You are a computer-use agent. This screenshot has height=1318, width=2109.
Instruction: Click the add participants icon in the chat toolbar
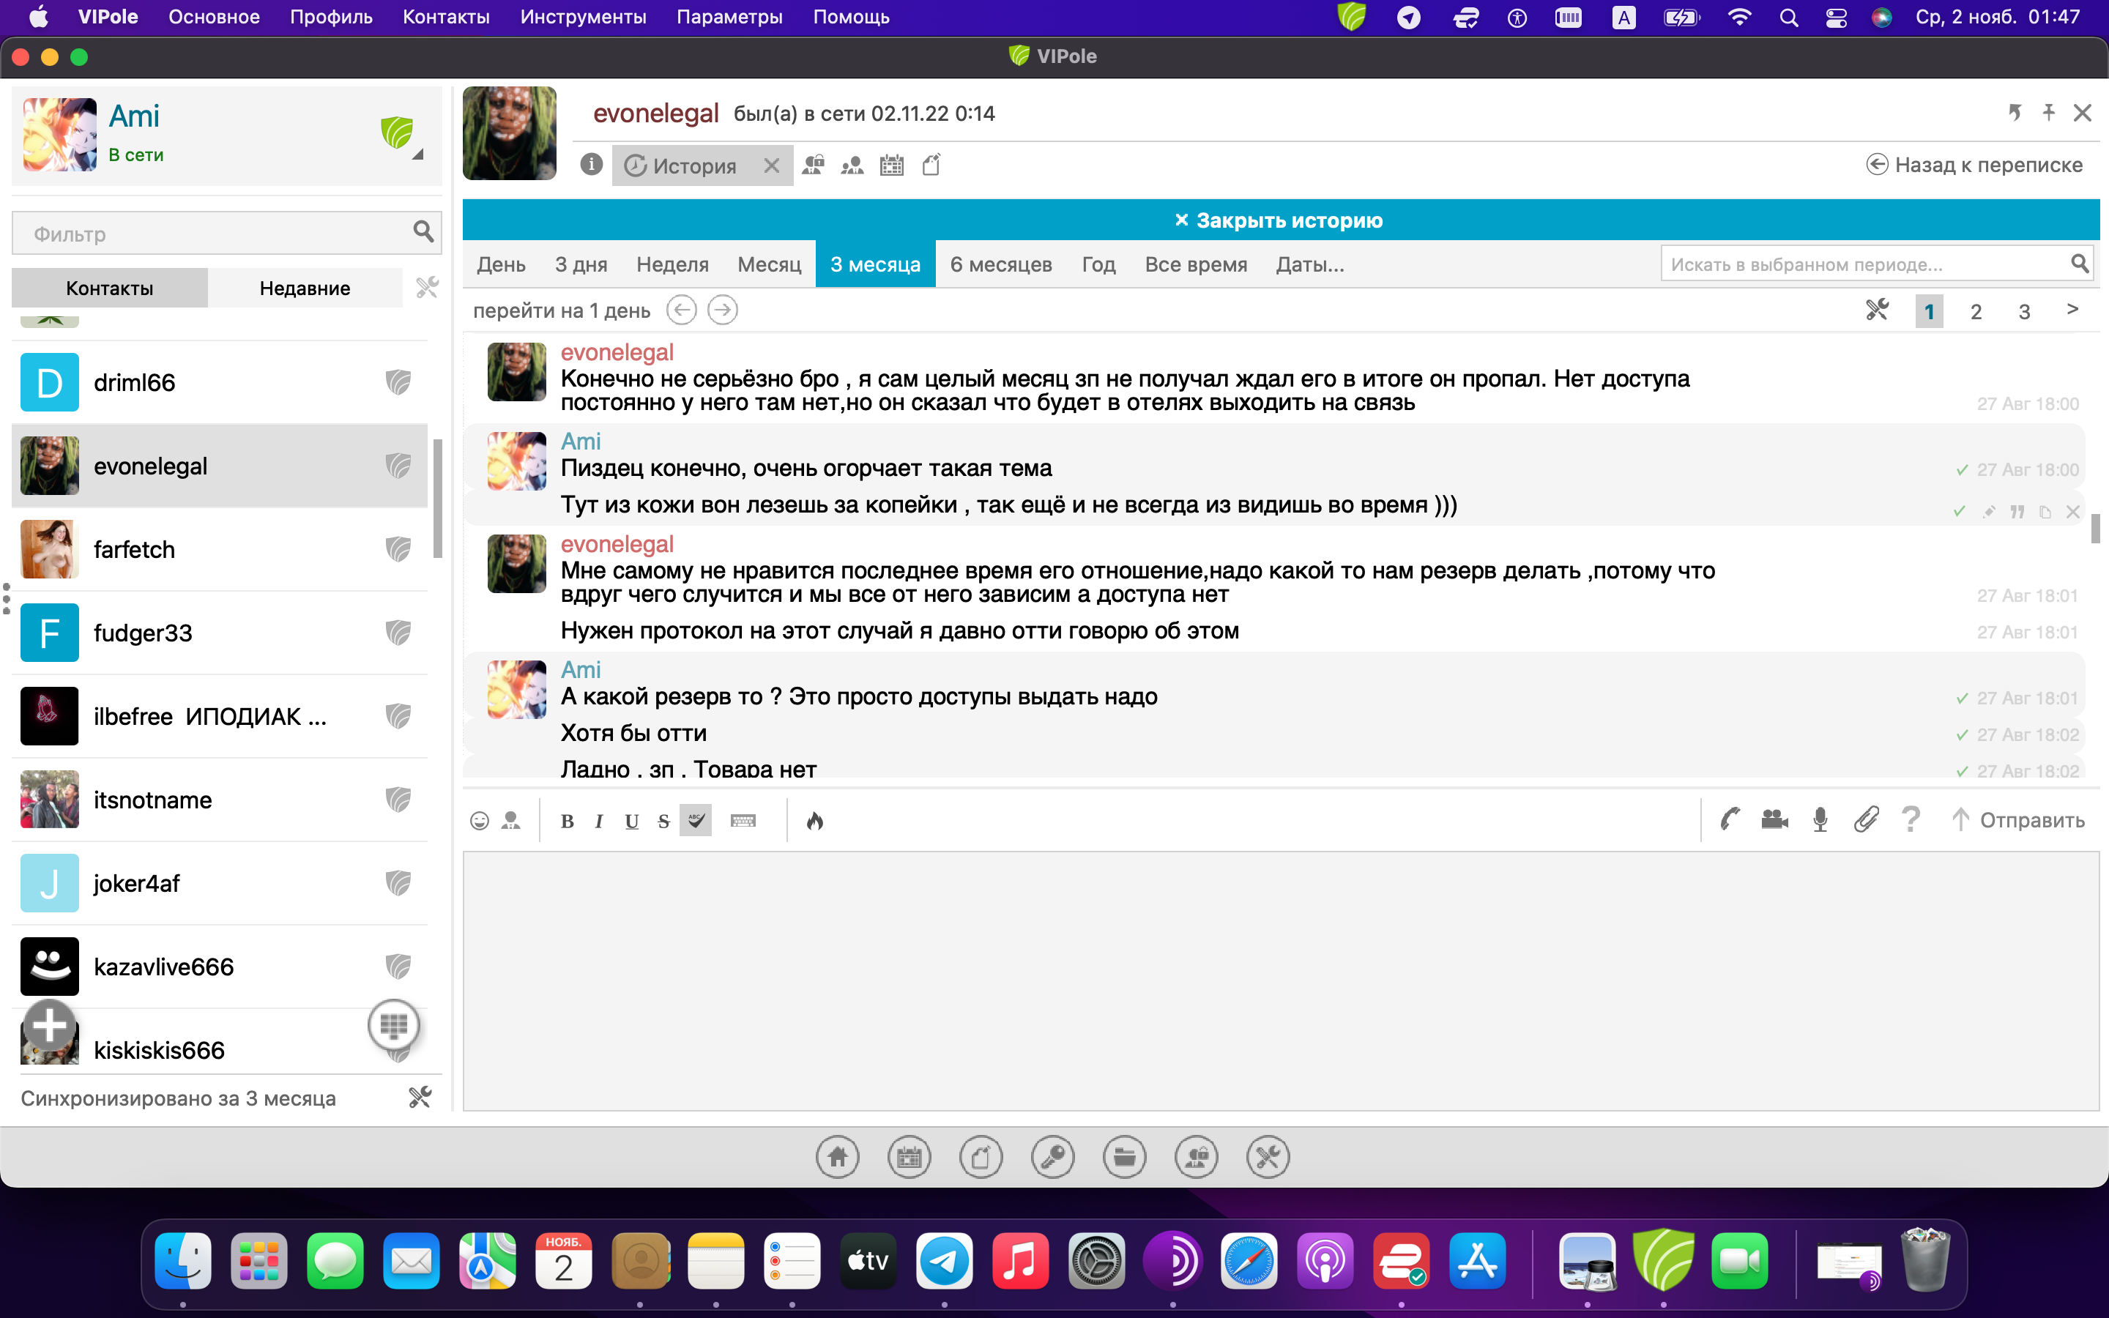point(852,165)
